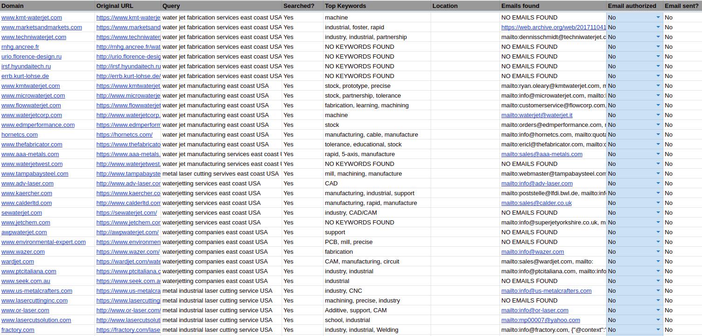Select the Query cell for www.adv-laser.com row
The height and width of the screenshot is (336, 702).
(222, 183)
